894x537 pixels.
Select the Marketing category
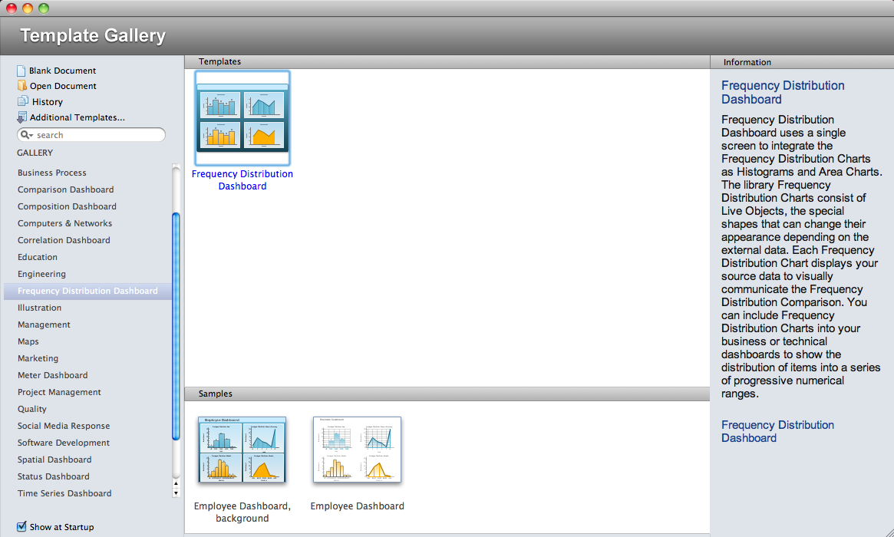tap(38, 358)
